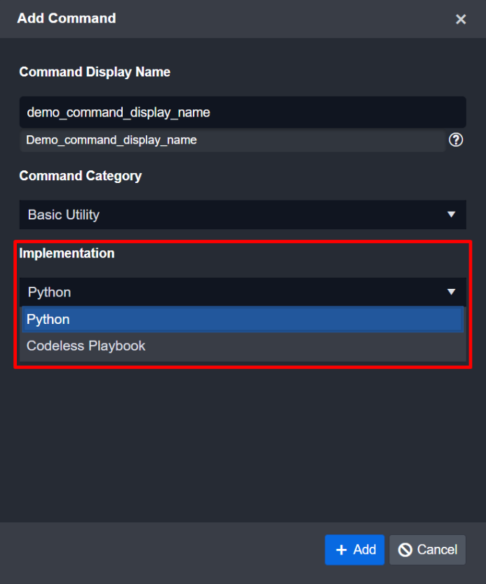486x584 pixels.
Task: Click the prohibition icon on Cancel button
Action: [x=405, y=550]
